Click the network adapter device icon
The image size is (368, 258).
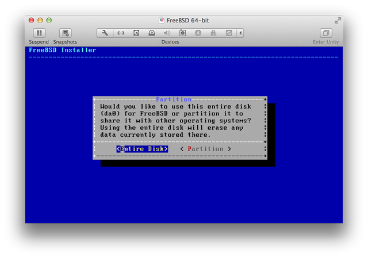[121, 33]
